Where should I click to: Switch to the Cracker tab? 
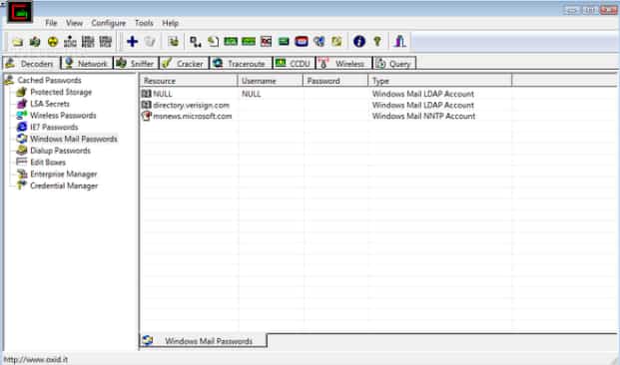[184, 63]
